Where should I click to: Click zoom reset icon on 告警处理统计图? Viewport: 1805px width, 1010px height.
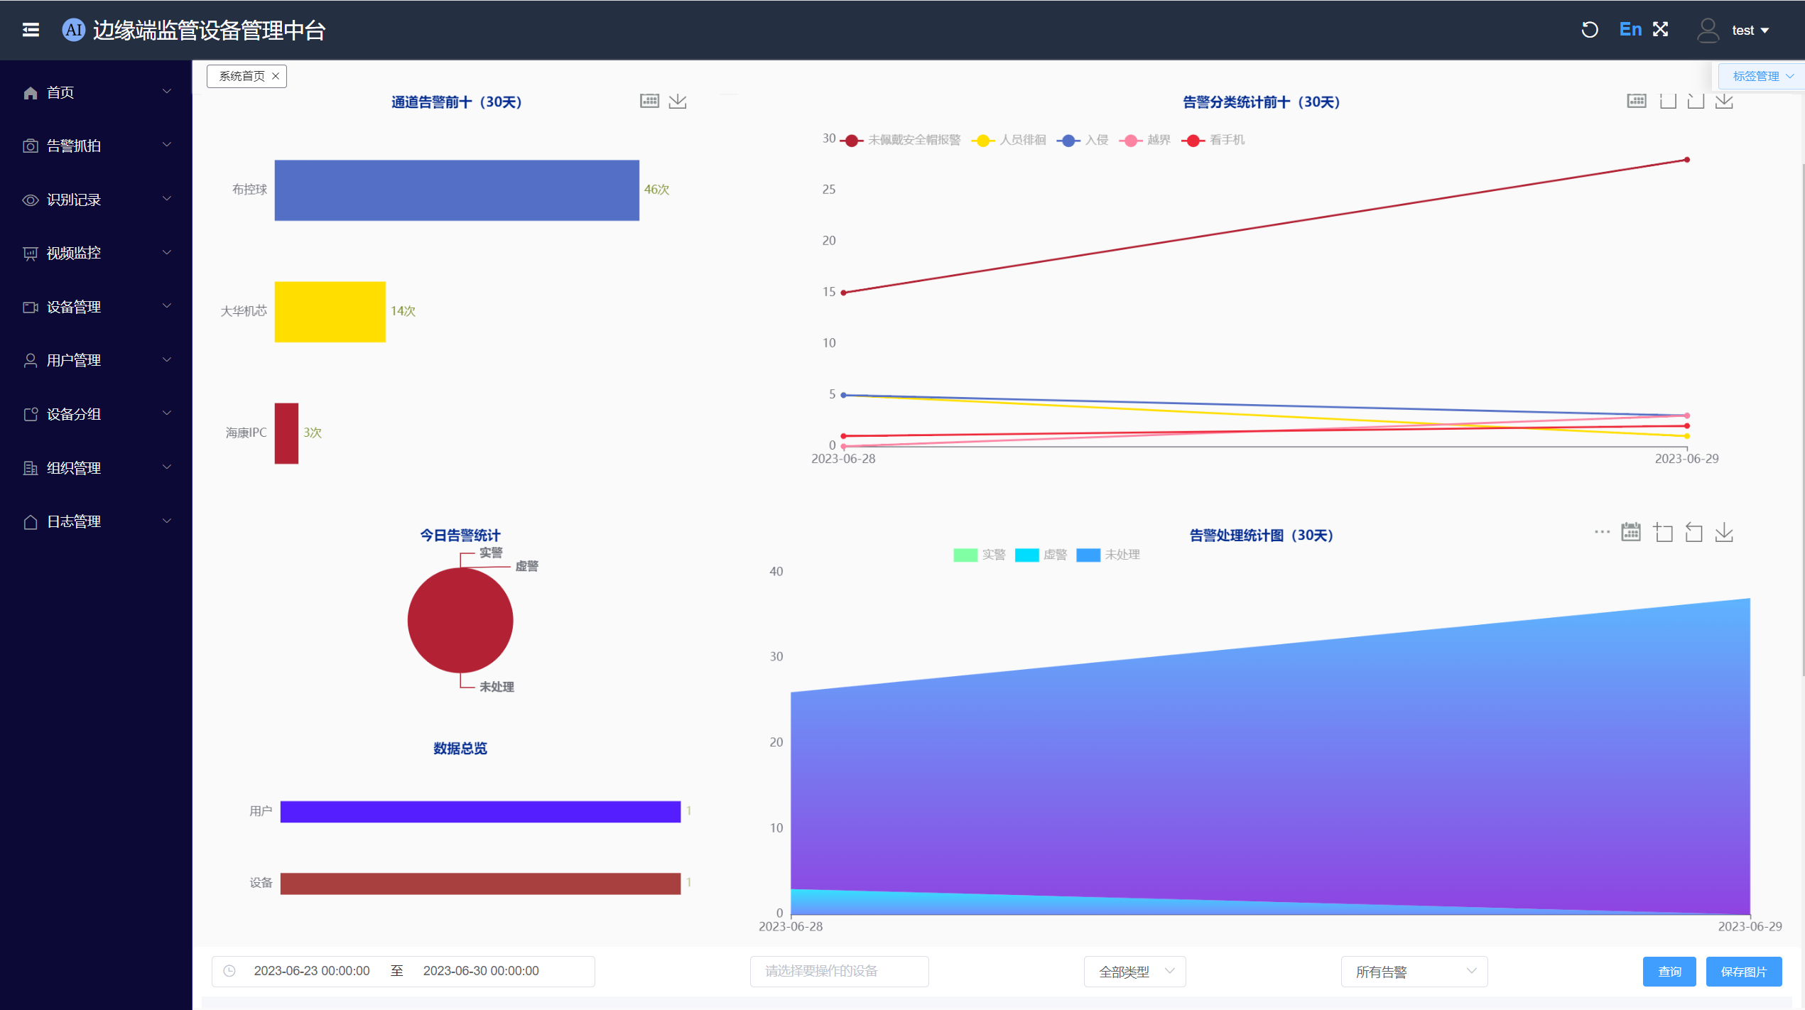click(x=1694, y=532)
